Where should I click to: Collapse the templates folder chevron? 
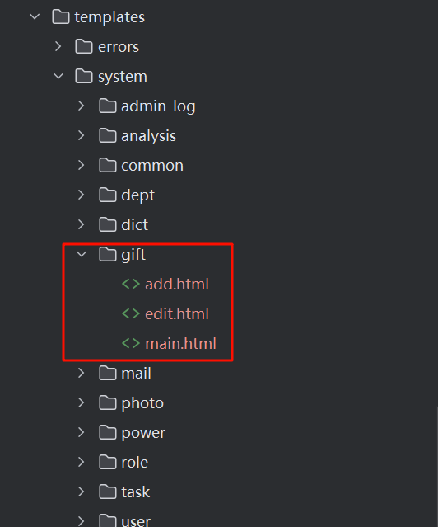[35, 16]
